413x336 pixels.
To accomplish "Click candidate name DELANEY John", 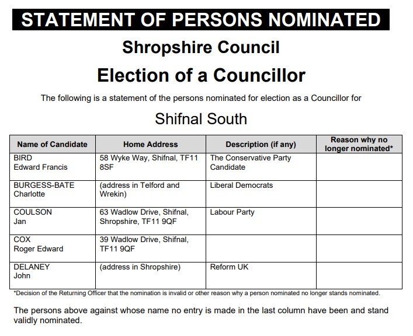I will (x=32, y=272).
